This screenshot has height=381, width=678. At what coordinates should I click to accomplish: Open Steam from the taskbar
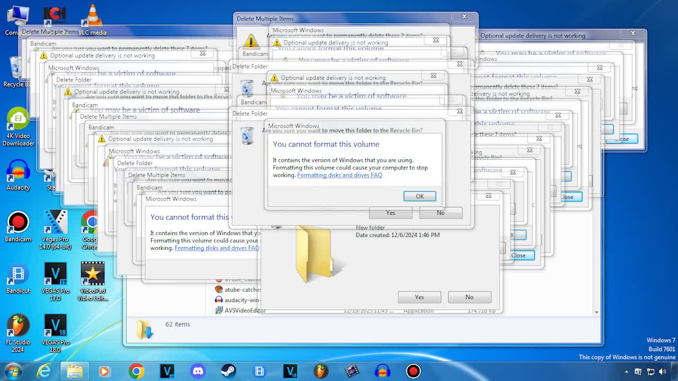pos(229,371)
